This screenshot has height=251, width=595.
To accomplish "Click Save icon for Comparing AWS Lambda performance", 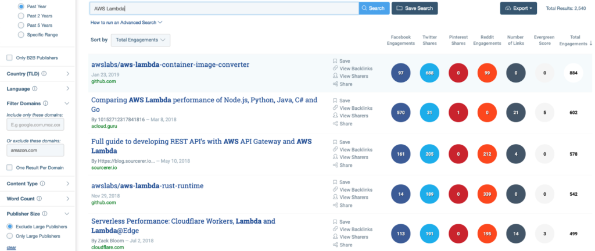I will [x=335, y=101].
